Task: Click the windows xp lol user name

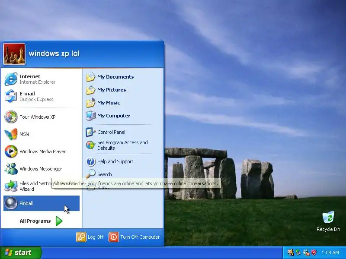Action: pos(54,54)
